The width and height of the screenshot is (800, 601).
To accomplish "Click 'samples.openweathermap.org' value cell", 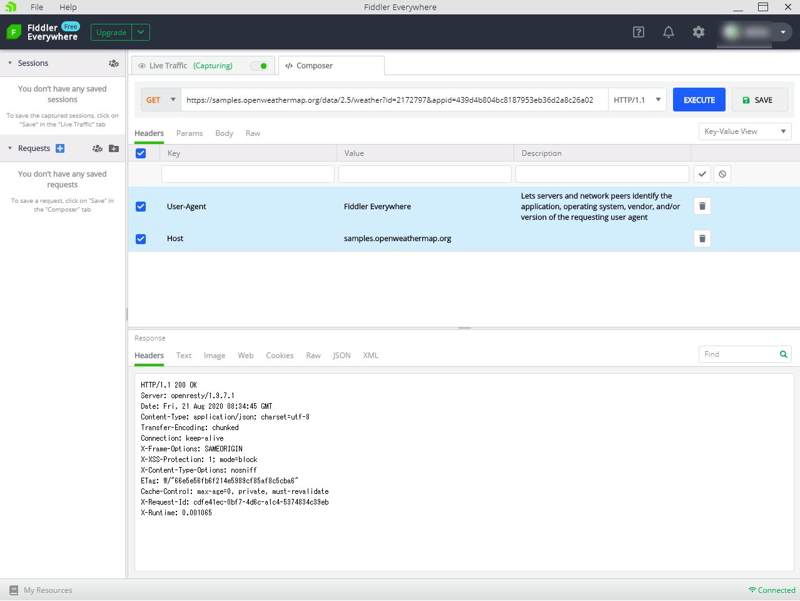I will pos(398,239).
